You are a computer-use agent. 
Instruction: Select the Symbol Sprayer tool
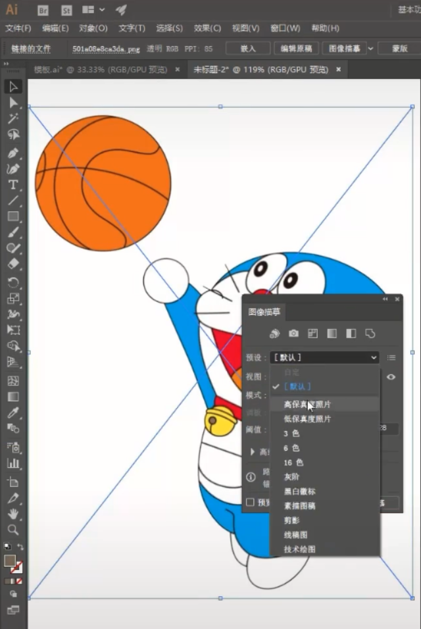(x=13, y=447)
